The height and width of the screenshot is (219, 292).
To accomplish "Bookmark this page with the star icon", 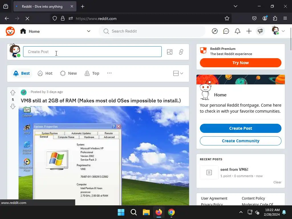I will point(227,19).
